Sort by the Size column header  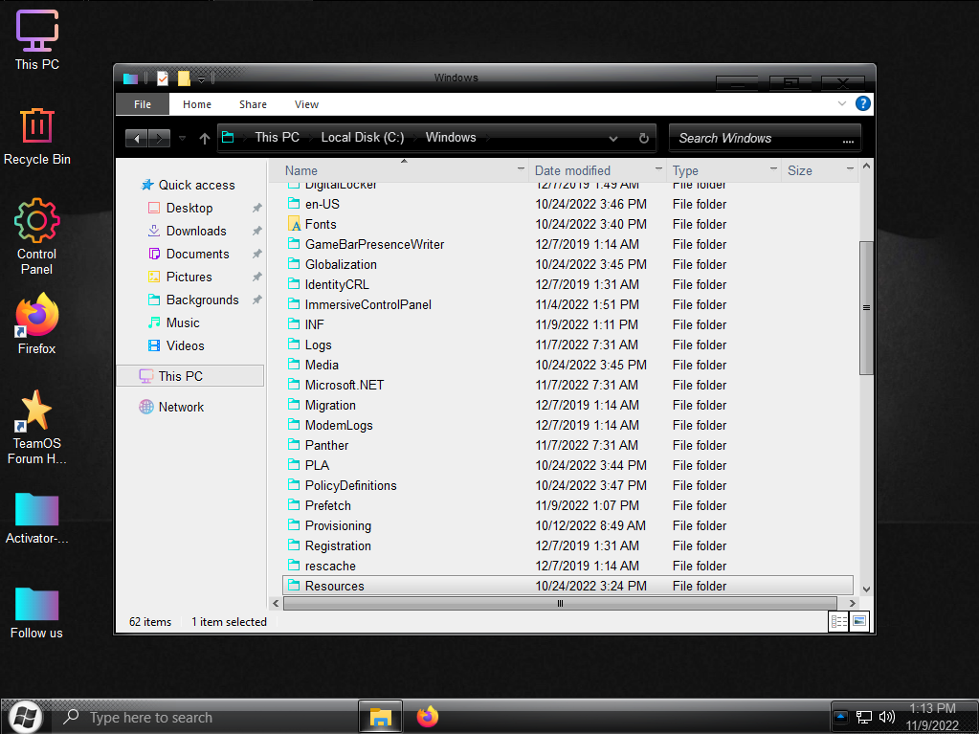click(x=799, y=170)
